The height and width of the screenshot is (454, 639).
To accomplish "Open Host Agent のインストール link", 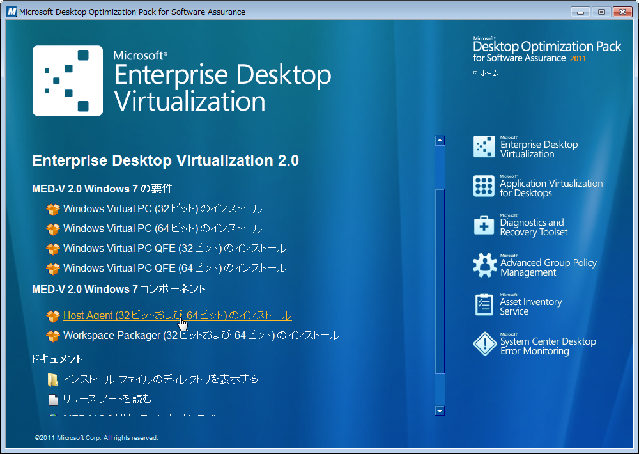I will (177, 316).
